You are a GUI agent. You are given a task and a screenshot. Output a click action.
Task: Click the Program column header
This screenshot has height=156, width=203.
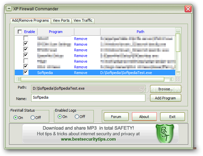pyautogui.click(x=56, y=32)
